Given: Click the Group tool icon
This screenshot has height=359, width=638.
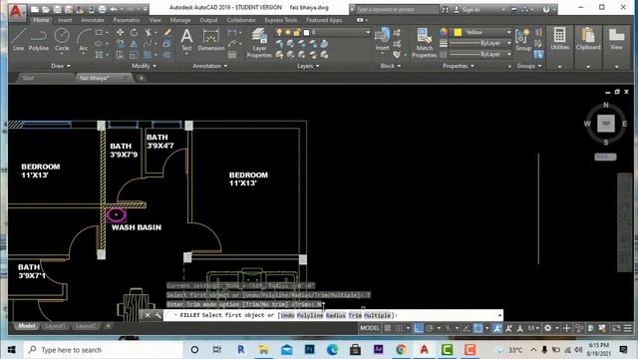Looking at the screenshot, I should [x=523, y=40].
